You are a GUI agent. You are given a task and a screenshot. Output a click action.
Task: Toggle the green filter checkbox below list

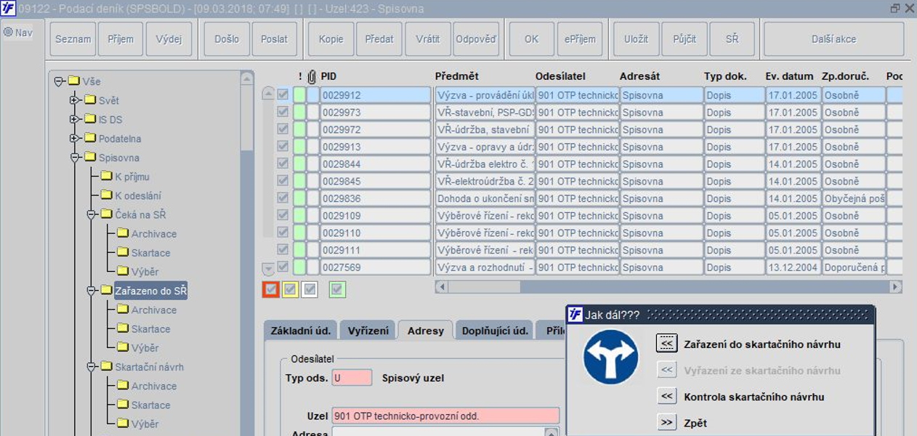pos(337,289)
